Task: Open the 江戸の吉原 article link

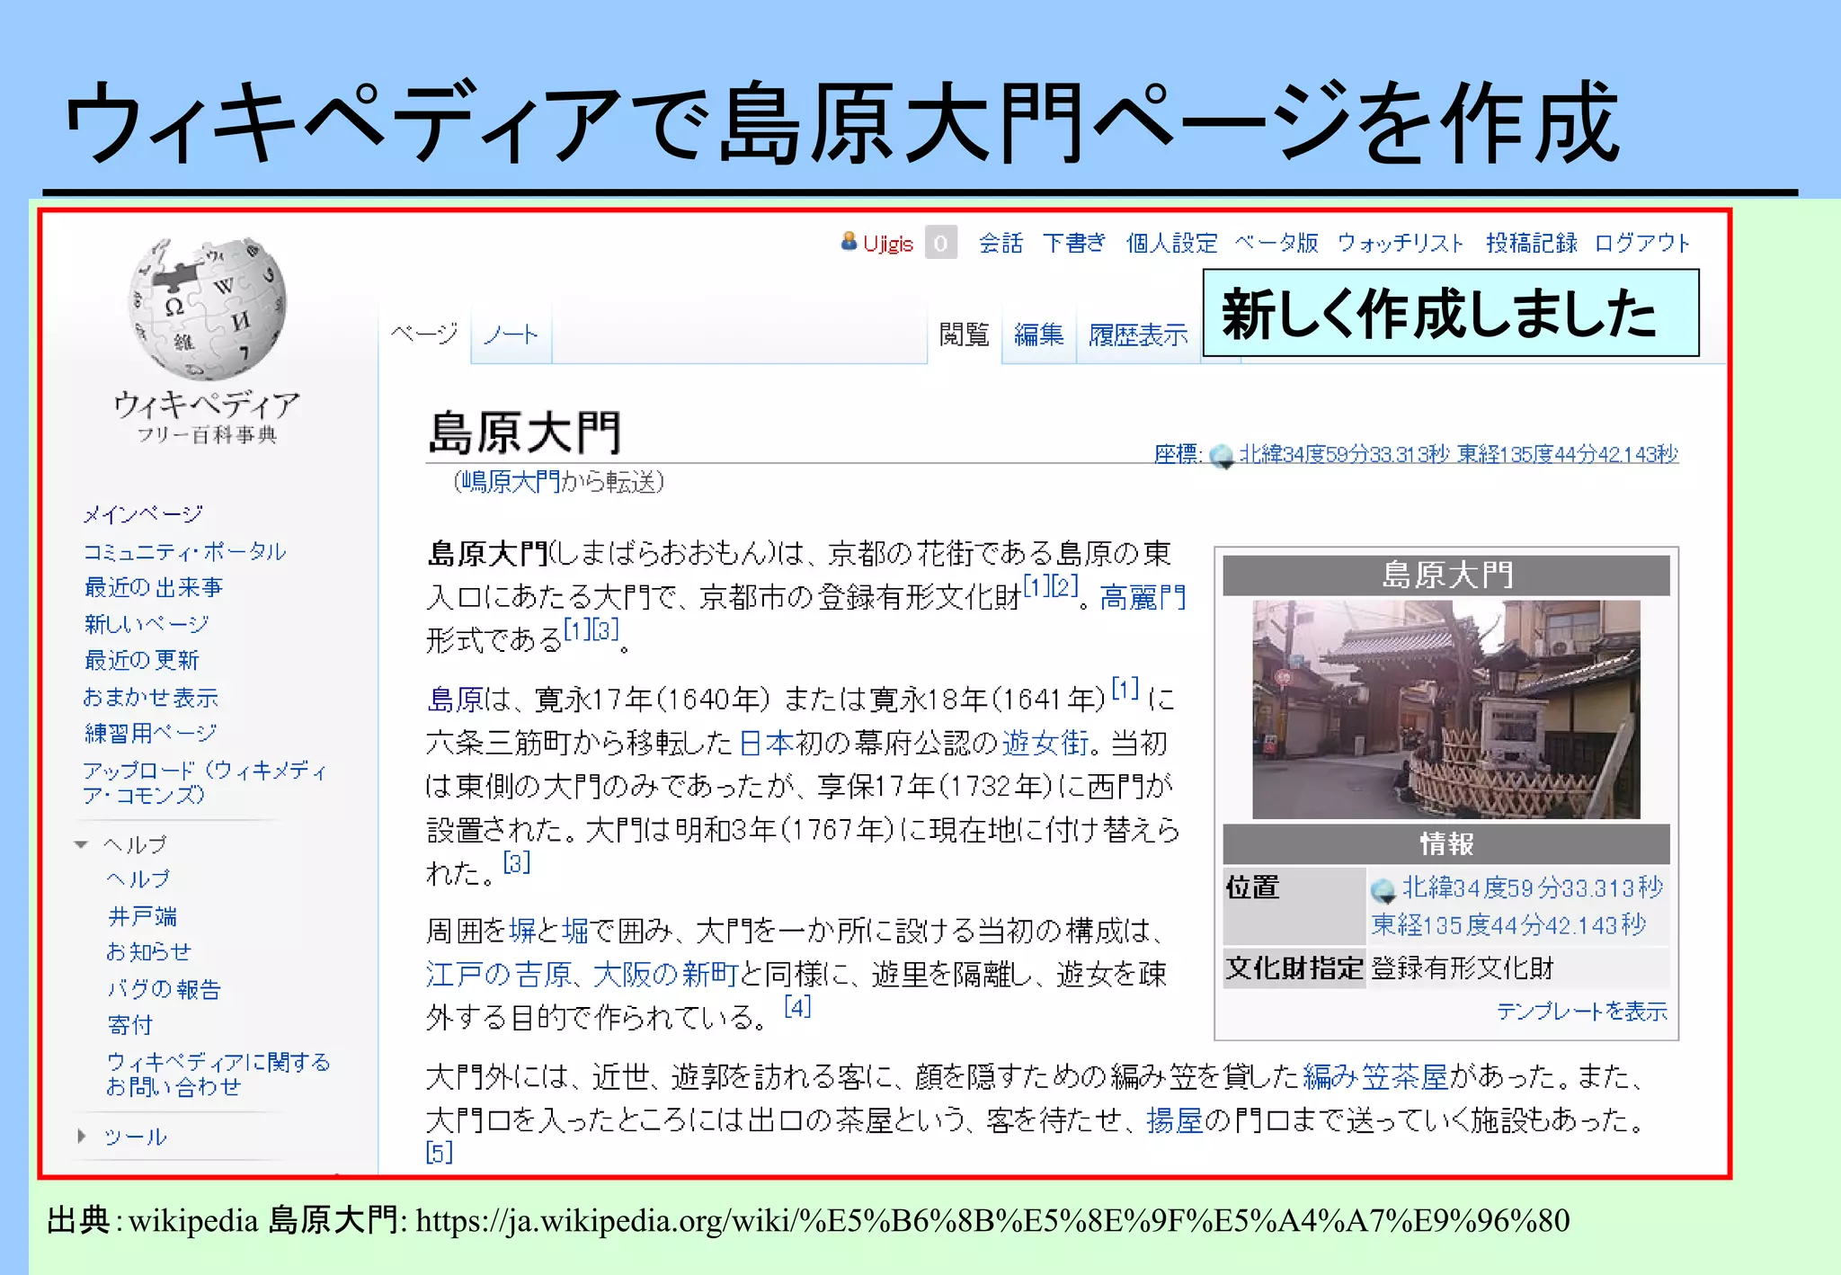Action: point(499,974)
